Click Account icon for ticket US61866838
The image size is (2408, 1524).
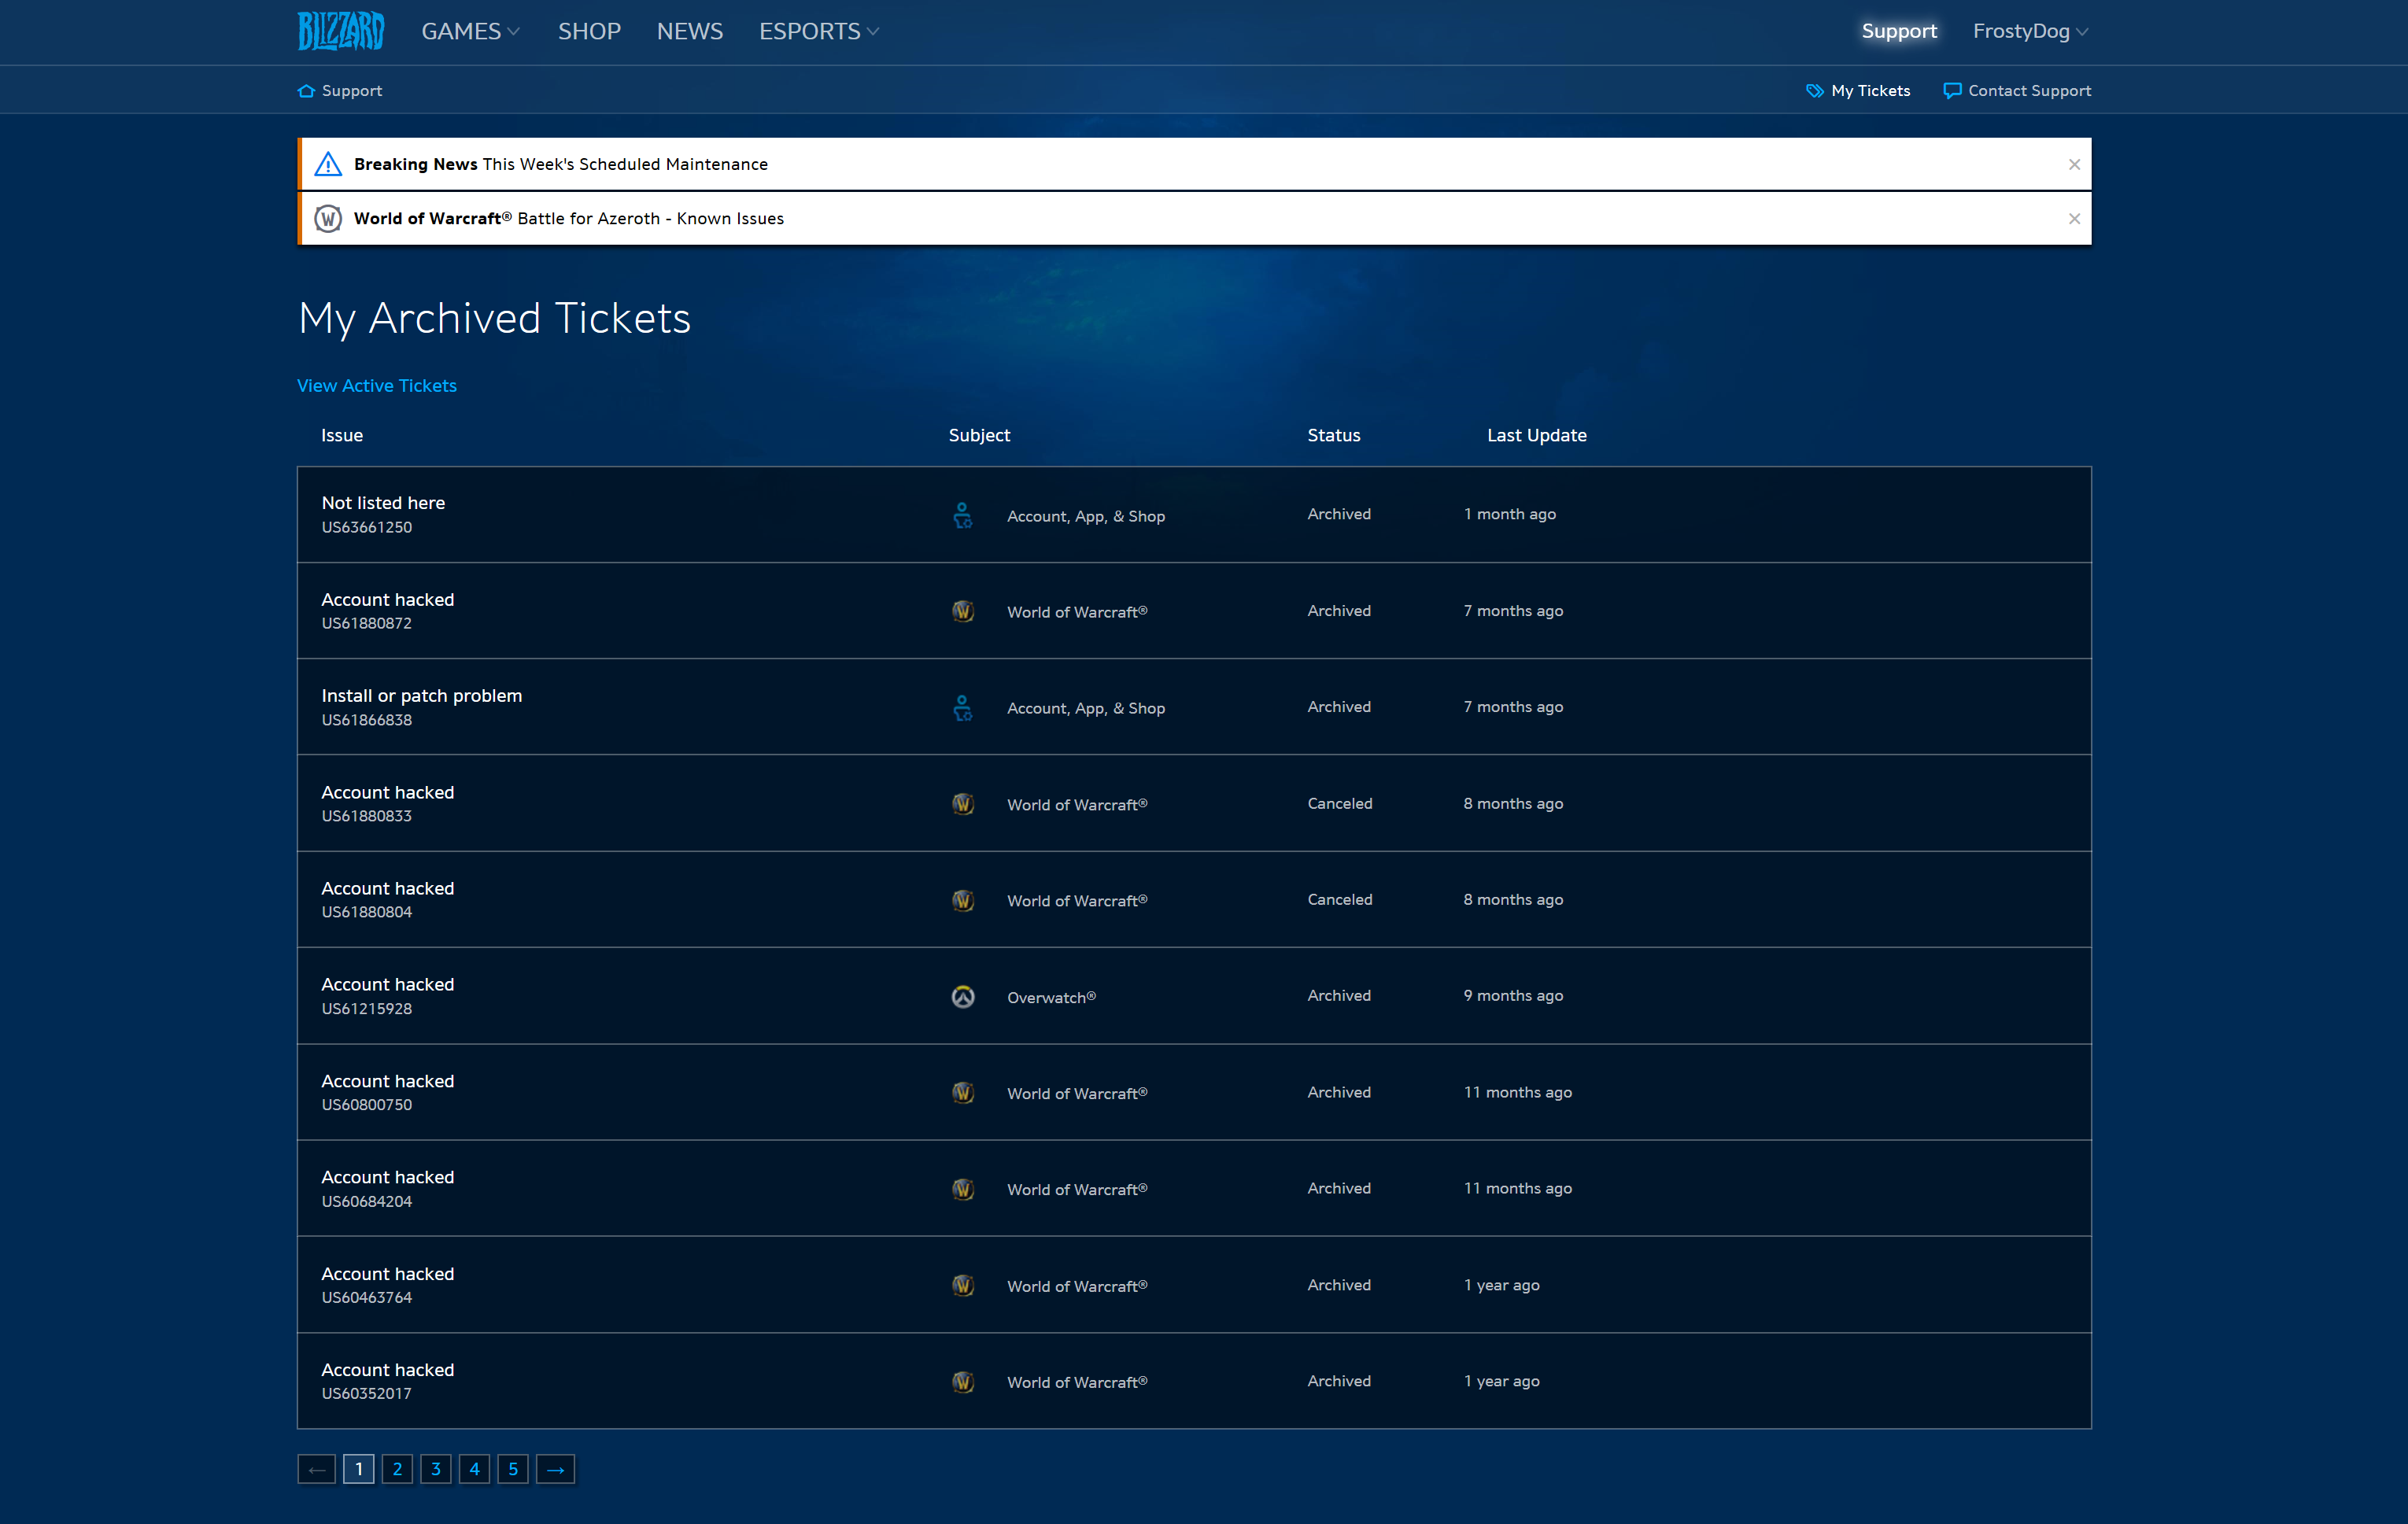[962, 708]
